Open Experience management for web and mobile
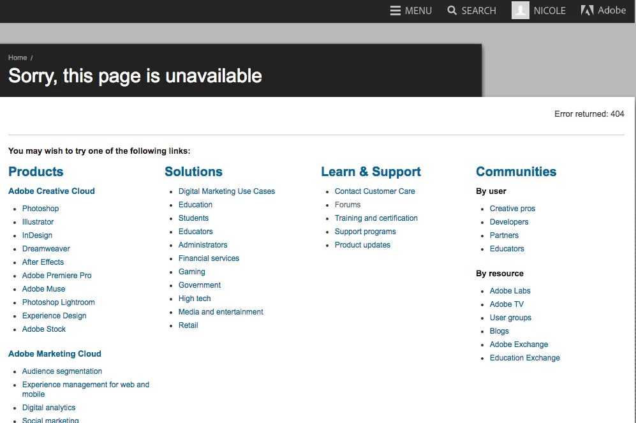The width and height of the screenshot is (636, 423). (85, 389)
